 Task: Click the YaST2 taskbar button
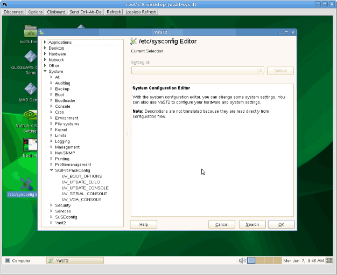click(75, 260)
